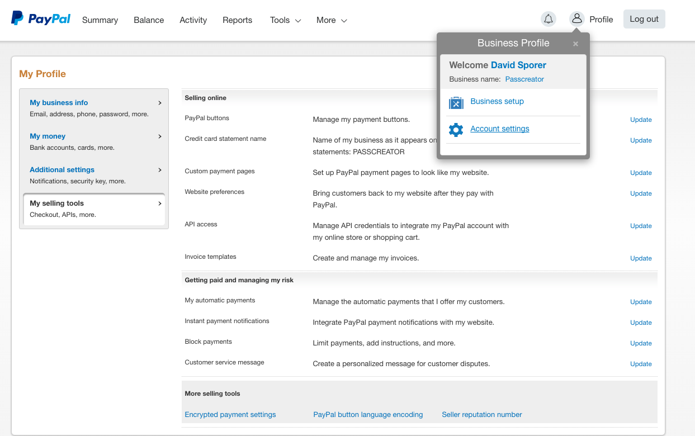Click the Invoice templates row label
The width and height of the screenshot is (695, 436).
tap(211, 257)
